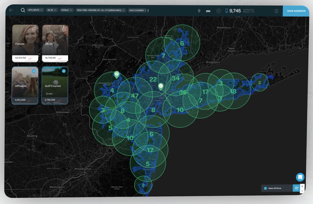The height and width of the screenshot is (204, 313).
Task: Click the circled plus icon in the top bar
Action: [x=218, y=11]
